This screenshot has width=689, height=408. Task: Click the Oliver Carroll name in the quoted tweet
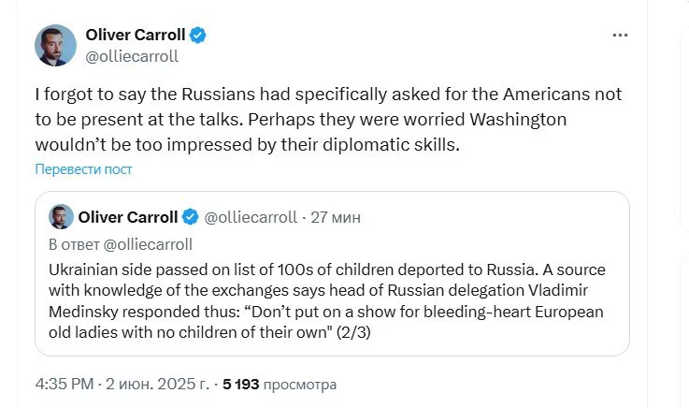point(128,217)
